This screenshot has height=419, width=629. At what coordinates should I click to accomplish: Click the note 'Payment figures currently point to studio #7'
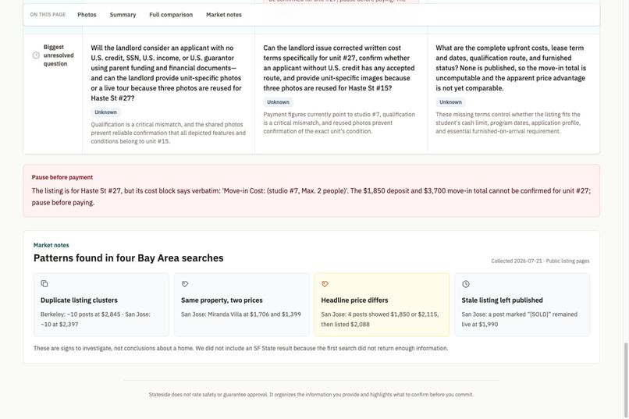(x=339, y=123)
